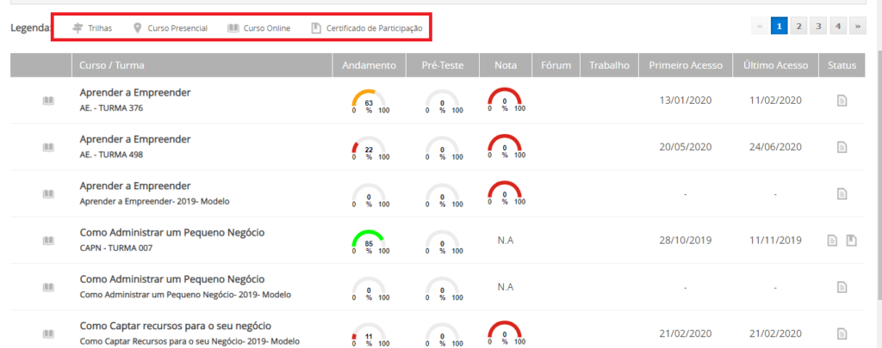
Task: Click the Curso / Turma column header
Action: click(112, 65)
